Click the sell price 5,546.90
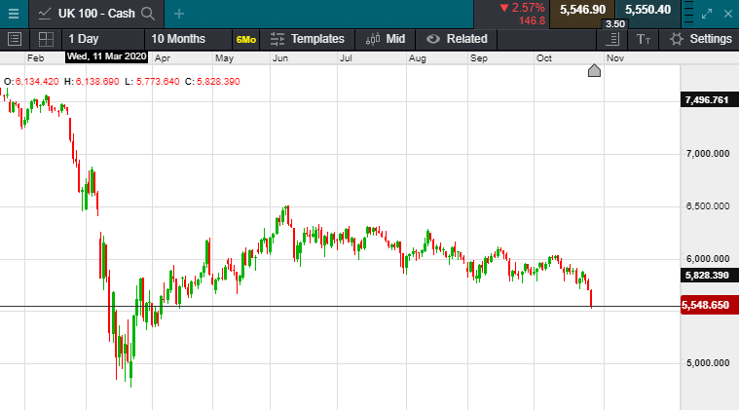Screen dimensions: 739x410 pyautogui.click(x=582, y=10)
